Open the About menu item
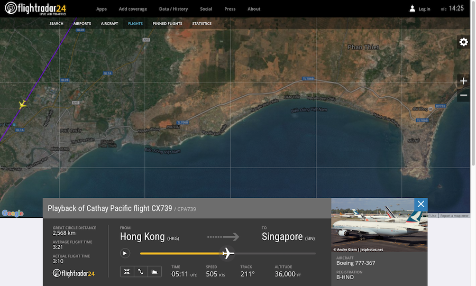 254,9
